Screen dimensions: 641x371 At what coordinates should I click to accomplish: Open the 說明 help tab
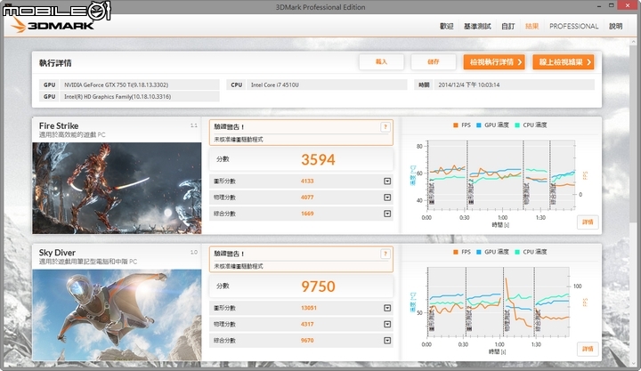[x=616, y=26]
